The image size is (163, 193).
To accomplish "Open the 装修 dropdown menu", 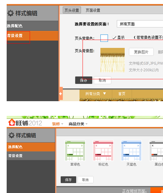I will 58,124.
